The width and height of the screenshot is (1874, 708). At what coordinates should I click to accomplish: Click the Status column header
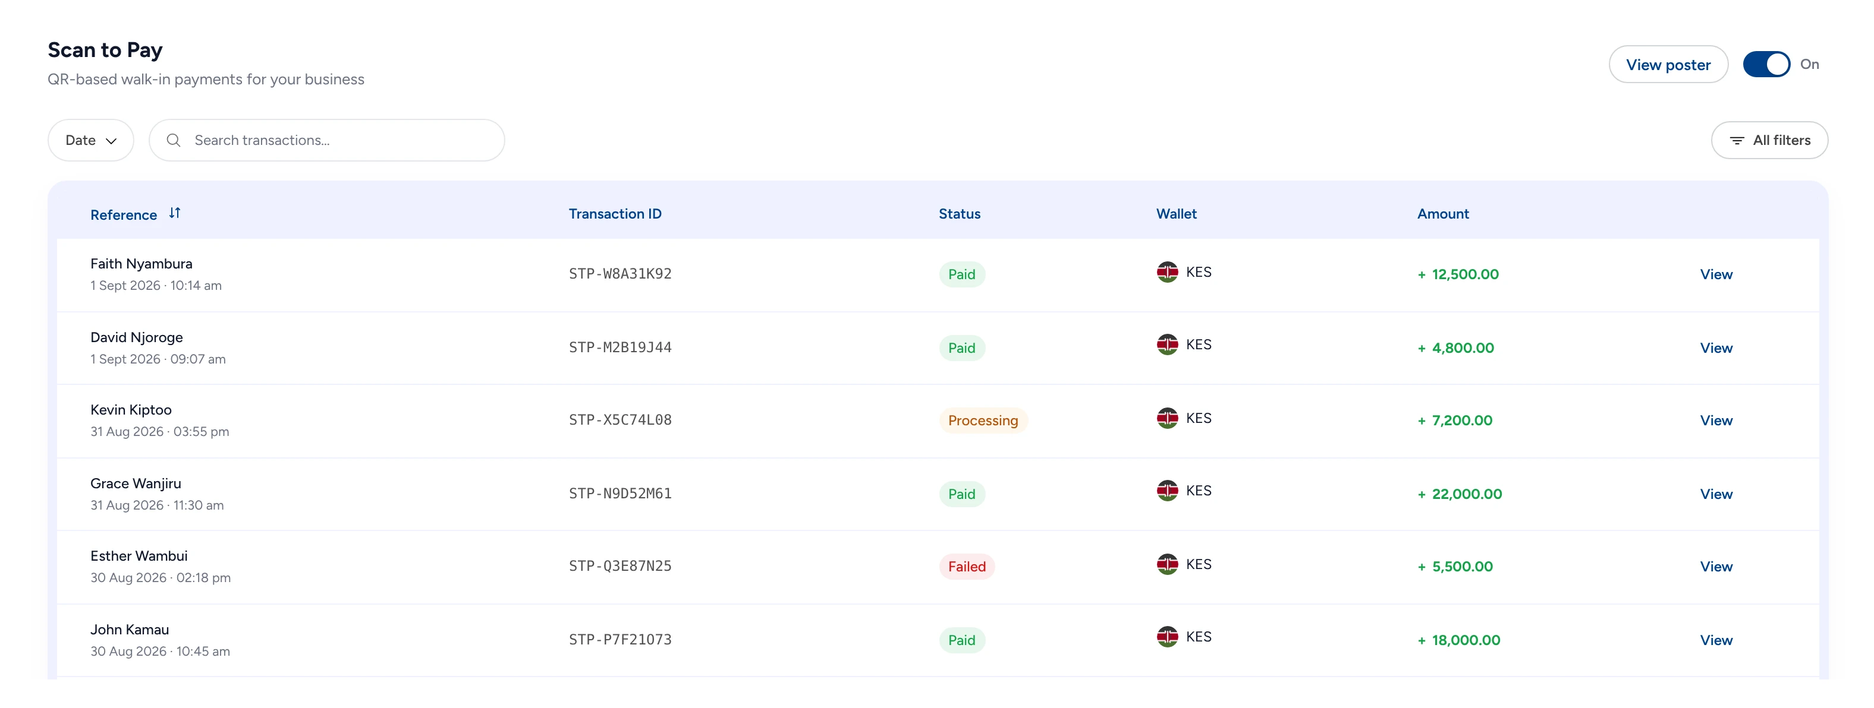point(959,214)
